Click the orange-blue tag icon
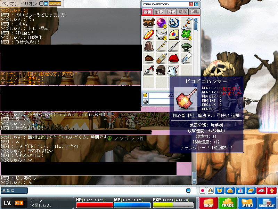The height and width of the screenshot is (209, 278). pos(210,191)
